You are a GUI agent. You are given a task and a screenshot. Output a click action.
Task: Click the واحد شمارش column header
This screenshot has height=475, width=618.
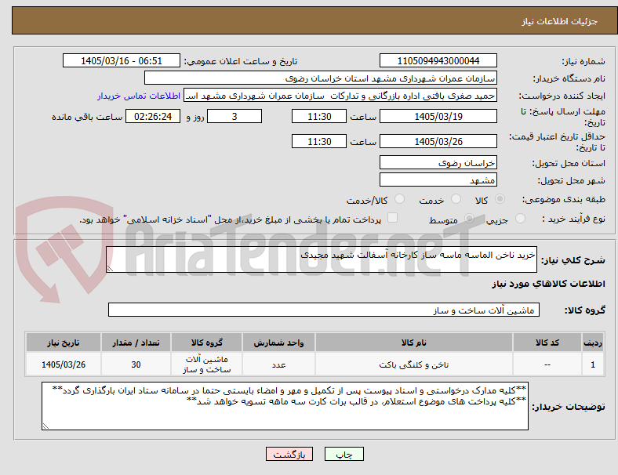(x=278, y=343)
